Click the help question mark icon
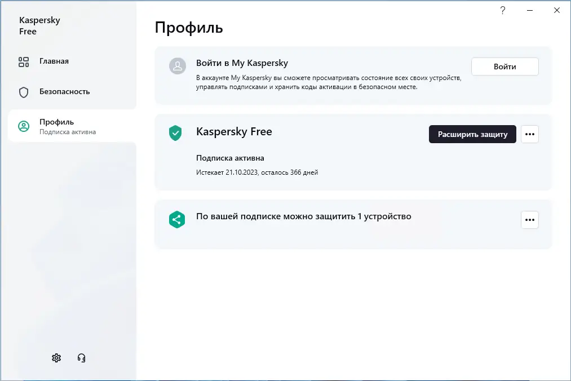This screenshot has height=381, width=571. pos(503,10)
